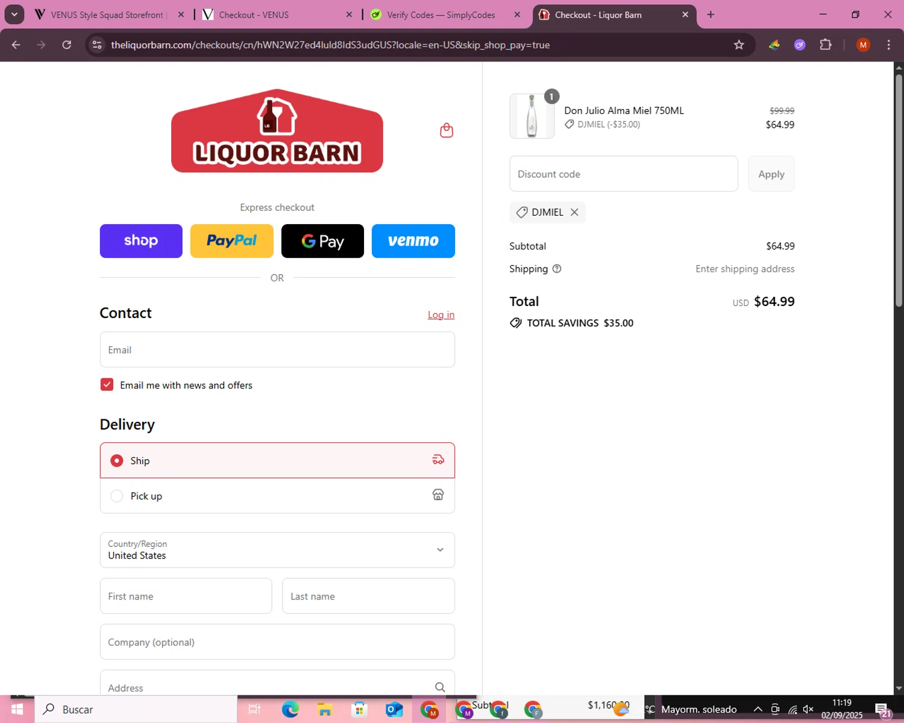
Task: Click the browser address bar URL
Action: pyautogui.click(x=330, y=45)
